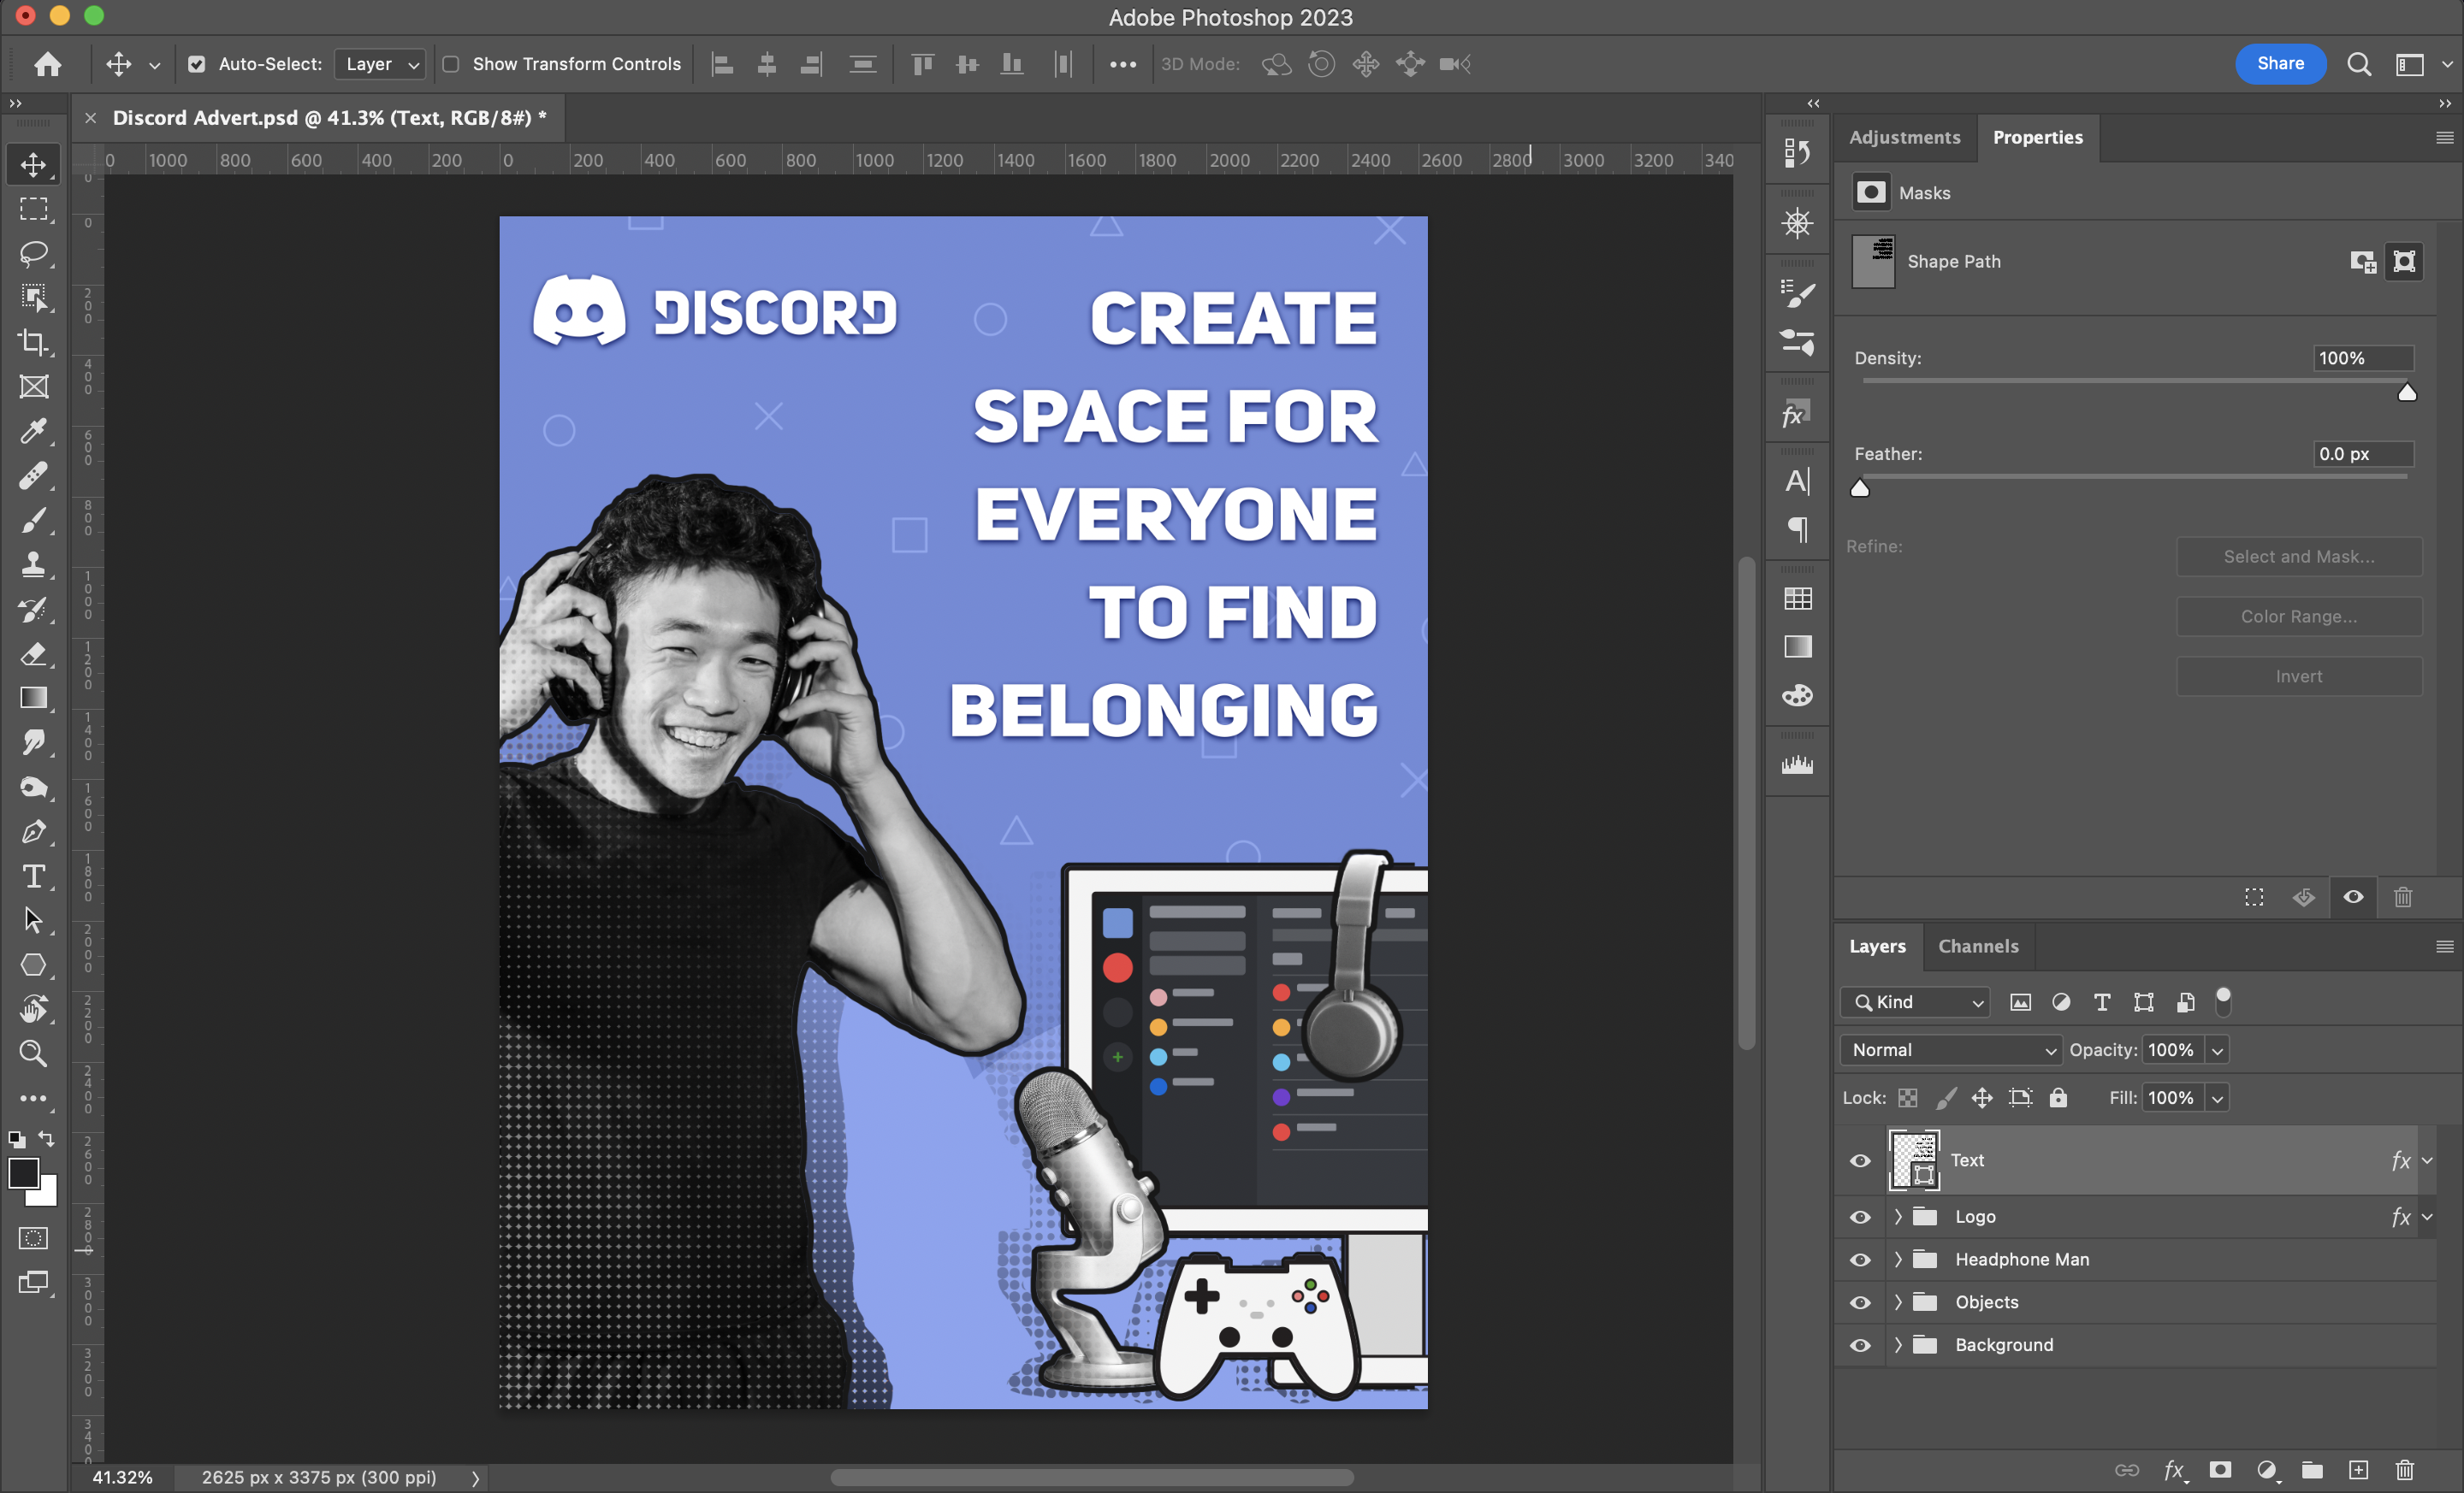Select the Eyedropper tool
2464x1493 pixels.
[34, 431]
